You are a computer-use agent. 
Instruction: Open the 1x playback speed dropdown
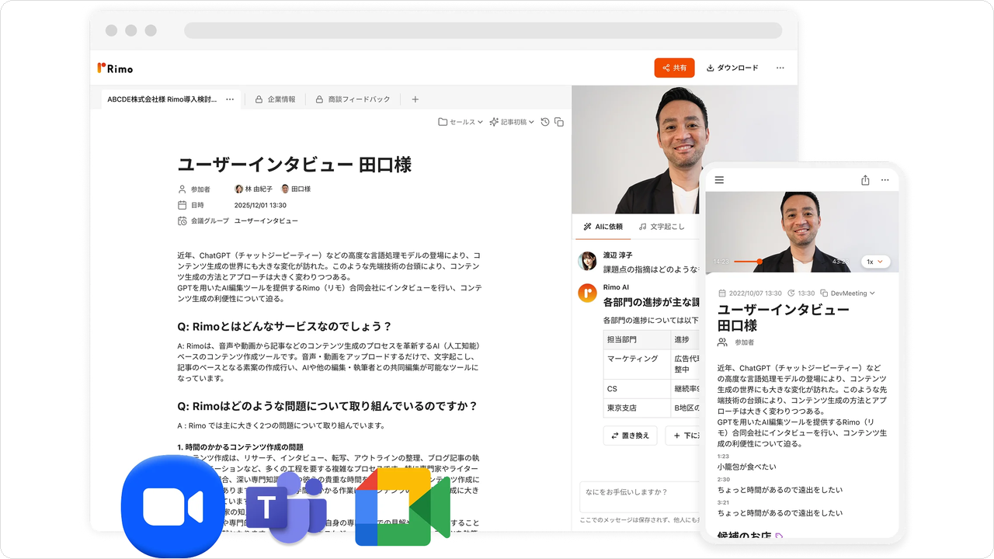click(x=876, y=262)
